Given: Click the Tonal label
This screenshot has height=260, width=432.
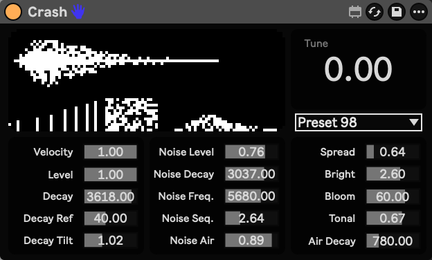Looking at the screenshot, I should point(342,219).
